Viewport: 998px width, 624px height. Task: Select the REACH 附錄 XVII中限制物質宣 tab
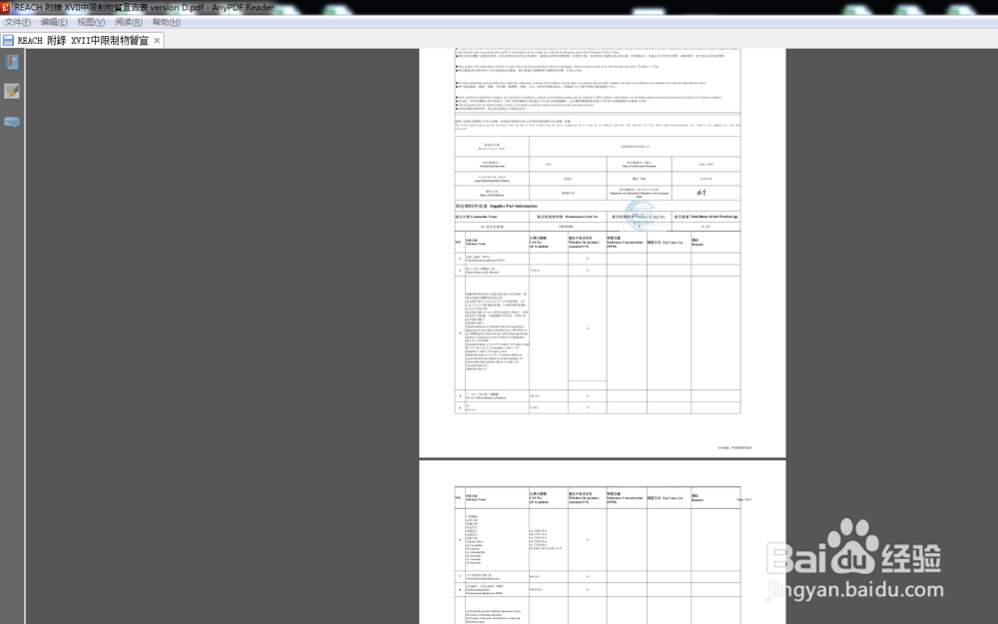(83, 40)
